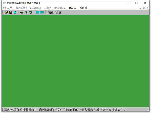
Task: Open the 文件 F menu
Action: pyautogui.click(x=10, y=8)
